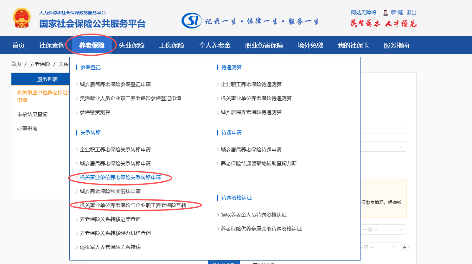This screenshot has height=264, width=472.
Task: Open 我的社保卡 navigation item
Action: click(353, 45)
